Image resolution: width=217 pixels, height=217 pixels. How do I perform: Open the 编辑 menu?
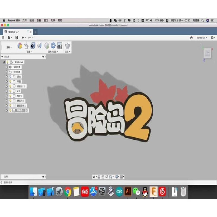[x=32, y=21]
